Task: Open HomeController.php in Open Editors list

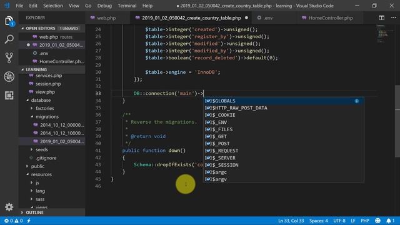Action: click(x=52, y=61)
